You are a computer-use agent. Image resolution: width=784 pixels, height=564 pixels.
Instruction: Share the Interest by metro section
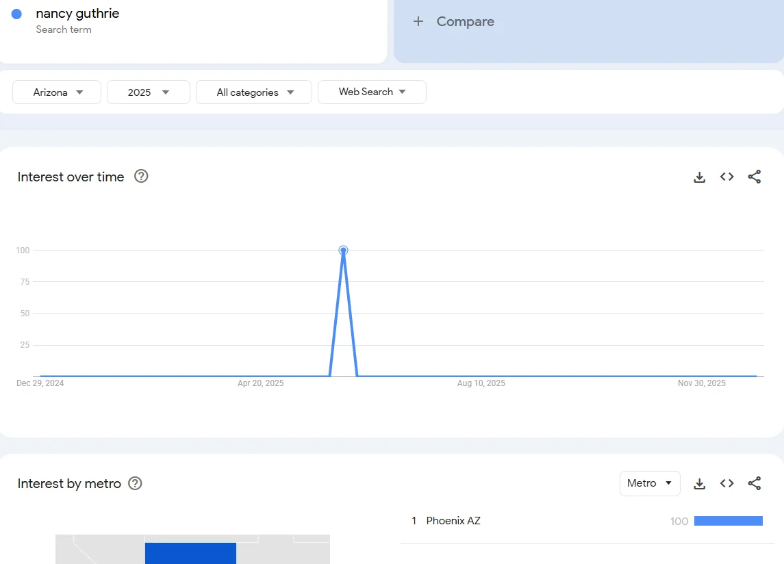(x=754, y=484)
